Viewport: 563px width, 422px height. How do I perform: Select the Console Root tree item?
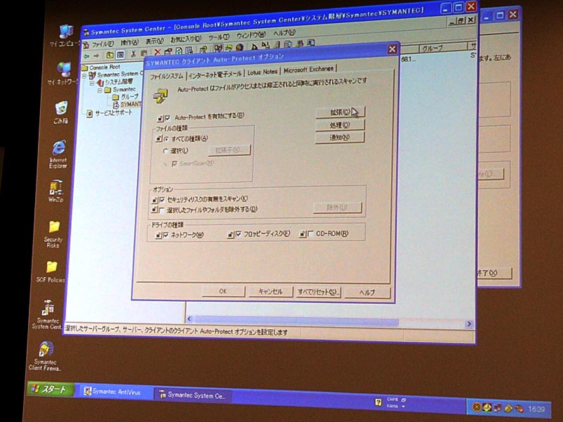[x=105, y=67]
